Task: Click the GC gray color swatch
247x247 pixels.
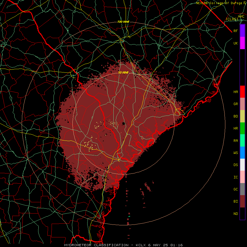Action: (242, 189)
